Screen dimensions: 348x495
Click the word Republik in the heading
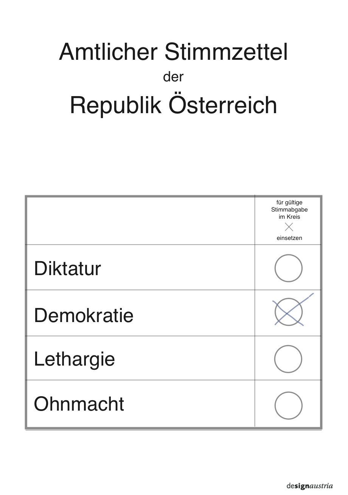coord(115,105)
